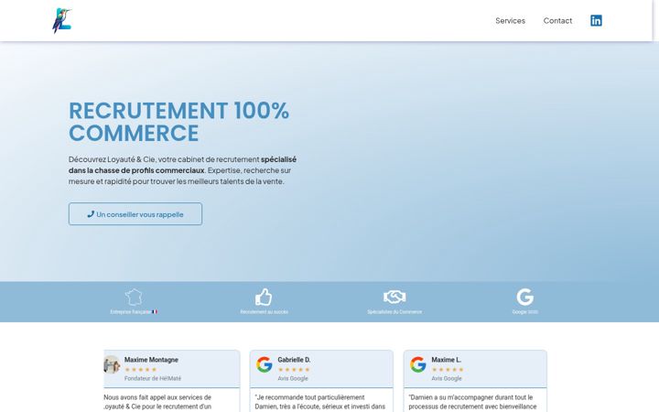Click 'Fondateur de HélMaté' subtitle
This screenshot has height=412, width=659.
pos(153,378)
